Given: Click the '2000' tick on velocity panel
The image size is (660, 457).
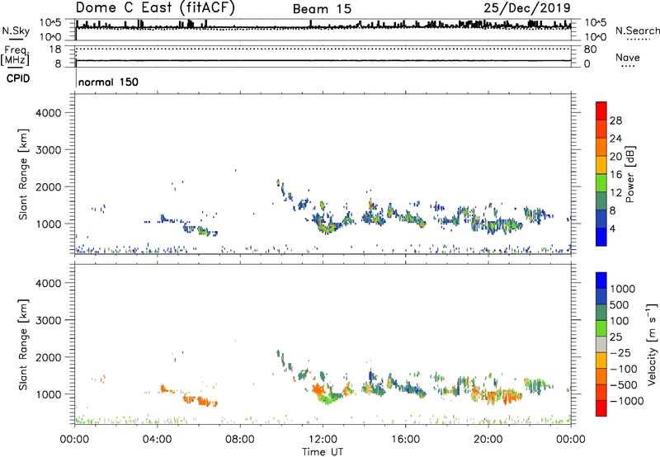Looking at the screenshot, I should (x=49, y=357).
